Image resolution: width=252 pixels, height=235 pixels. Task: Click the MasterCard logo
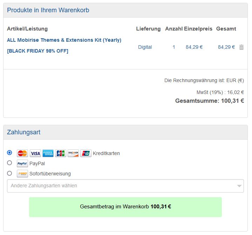(22, 153)
